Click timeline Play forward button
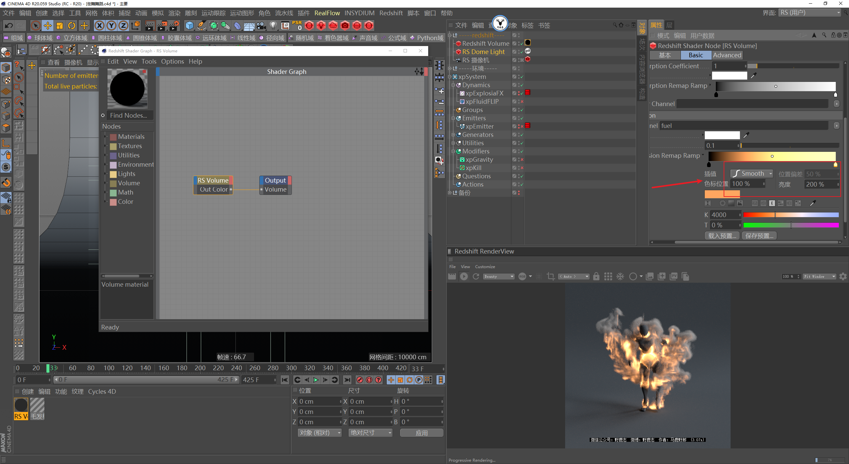The image size is (849, 464). (x=316, y=380)
